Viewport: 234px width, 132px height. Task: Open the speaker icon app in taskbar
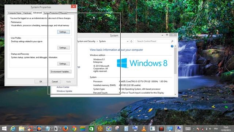click(56, 129)
